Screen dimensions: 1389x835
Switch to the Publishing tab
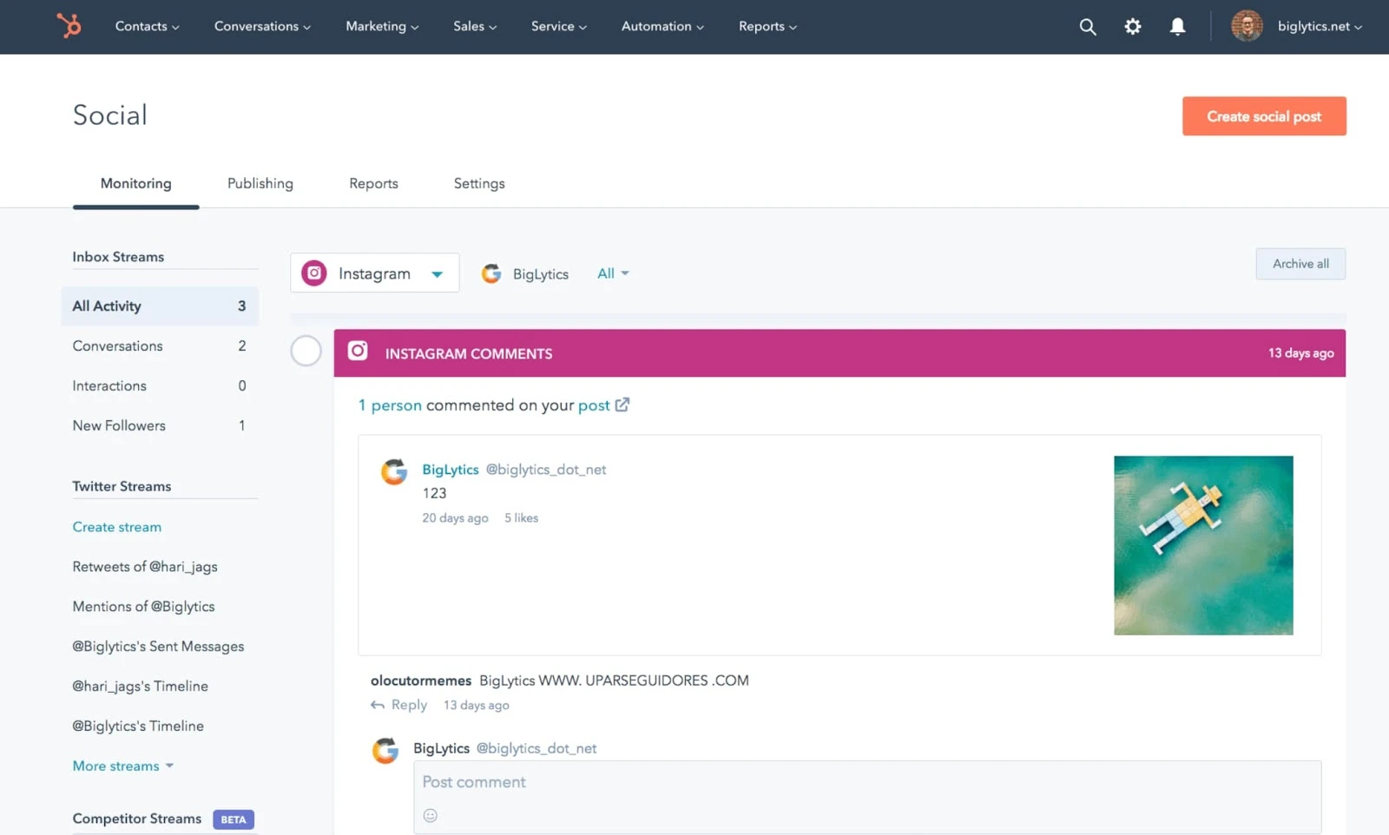pos(260,183)
